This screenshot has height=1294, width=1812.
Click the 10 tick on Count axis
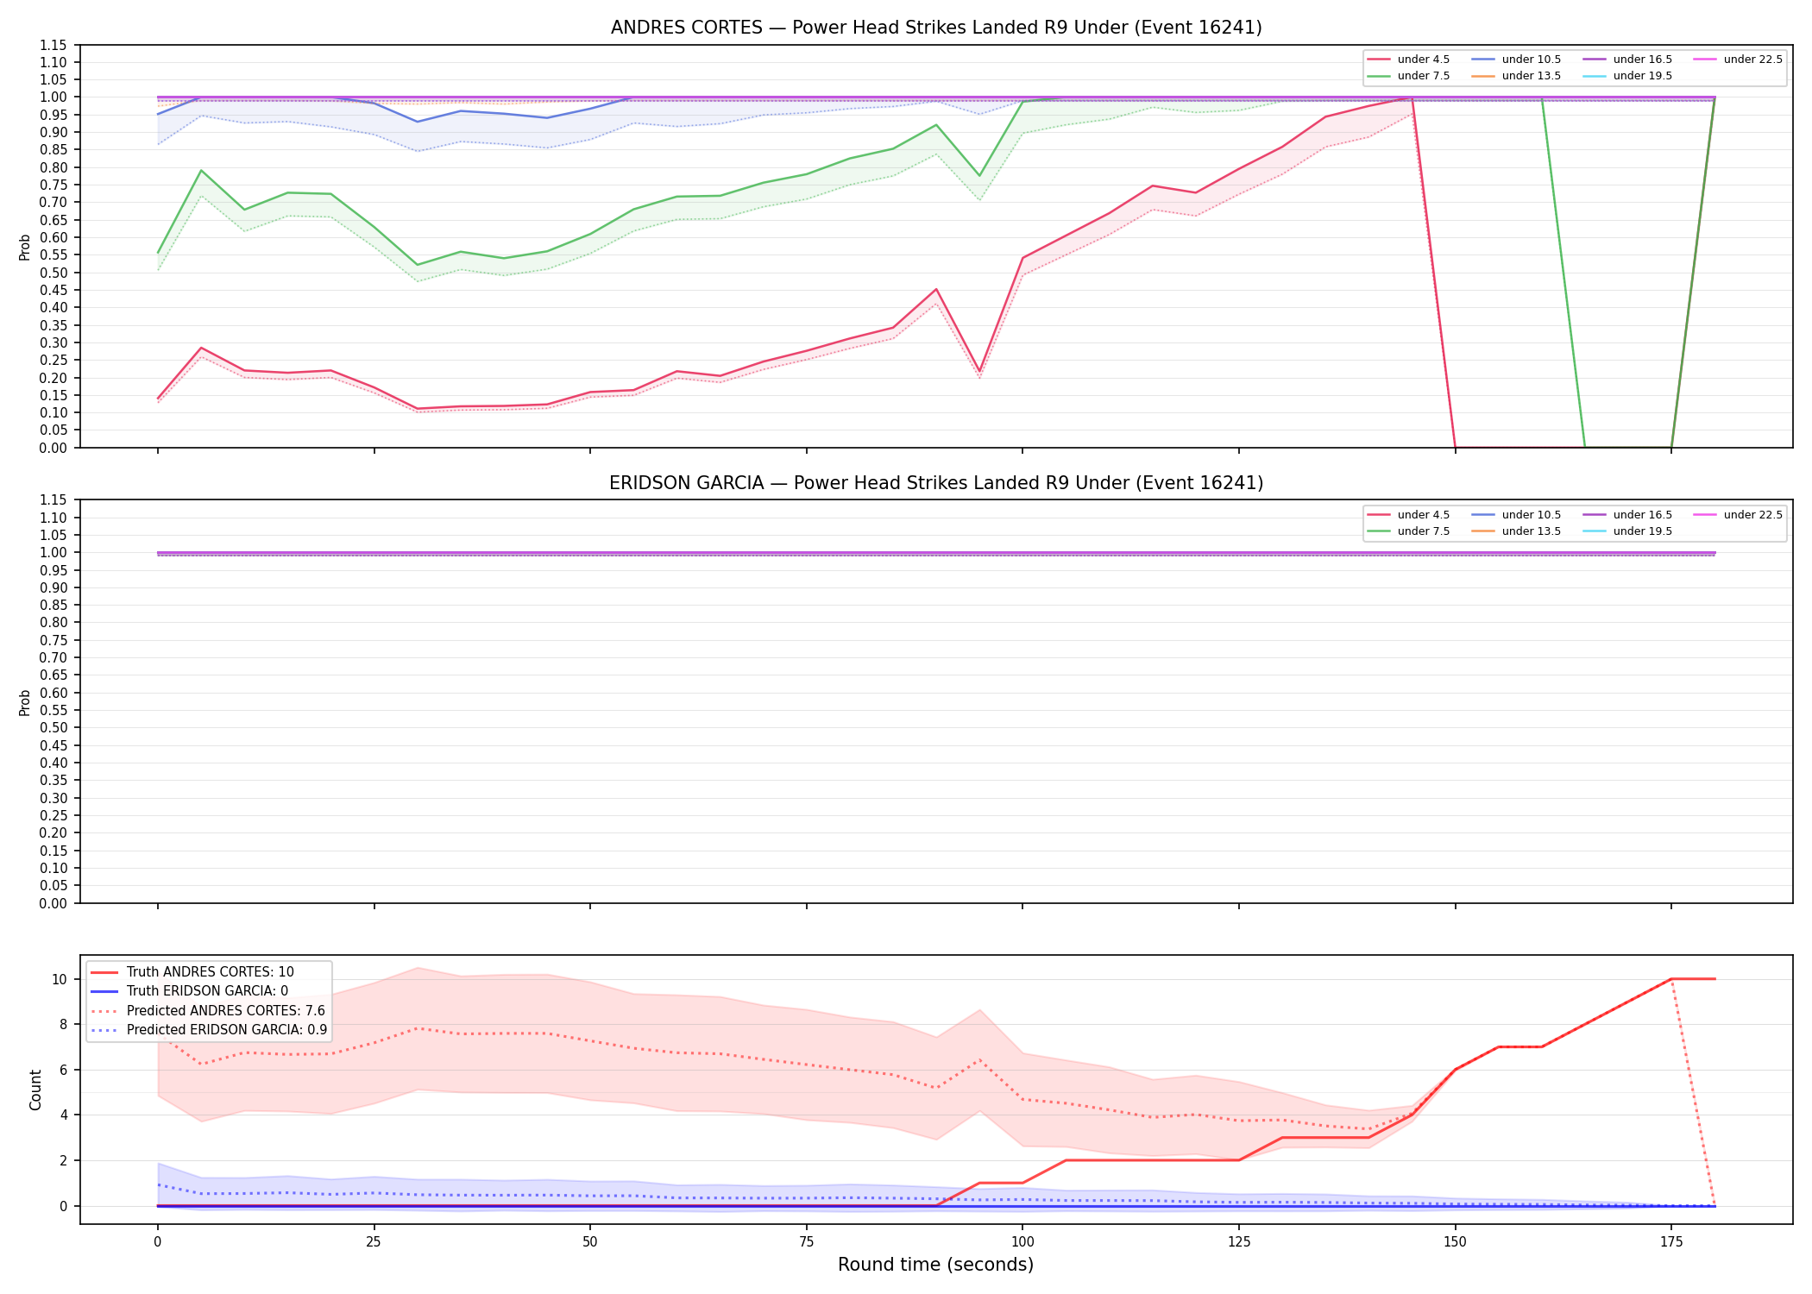pyautogui.click(x=60, y=979)
